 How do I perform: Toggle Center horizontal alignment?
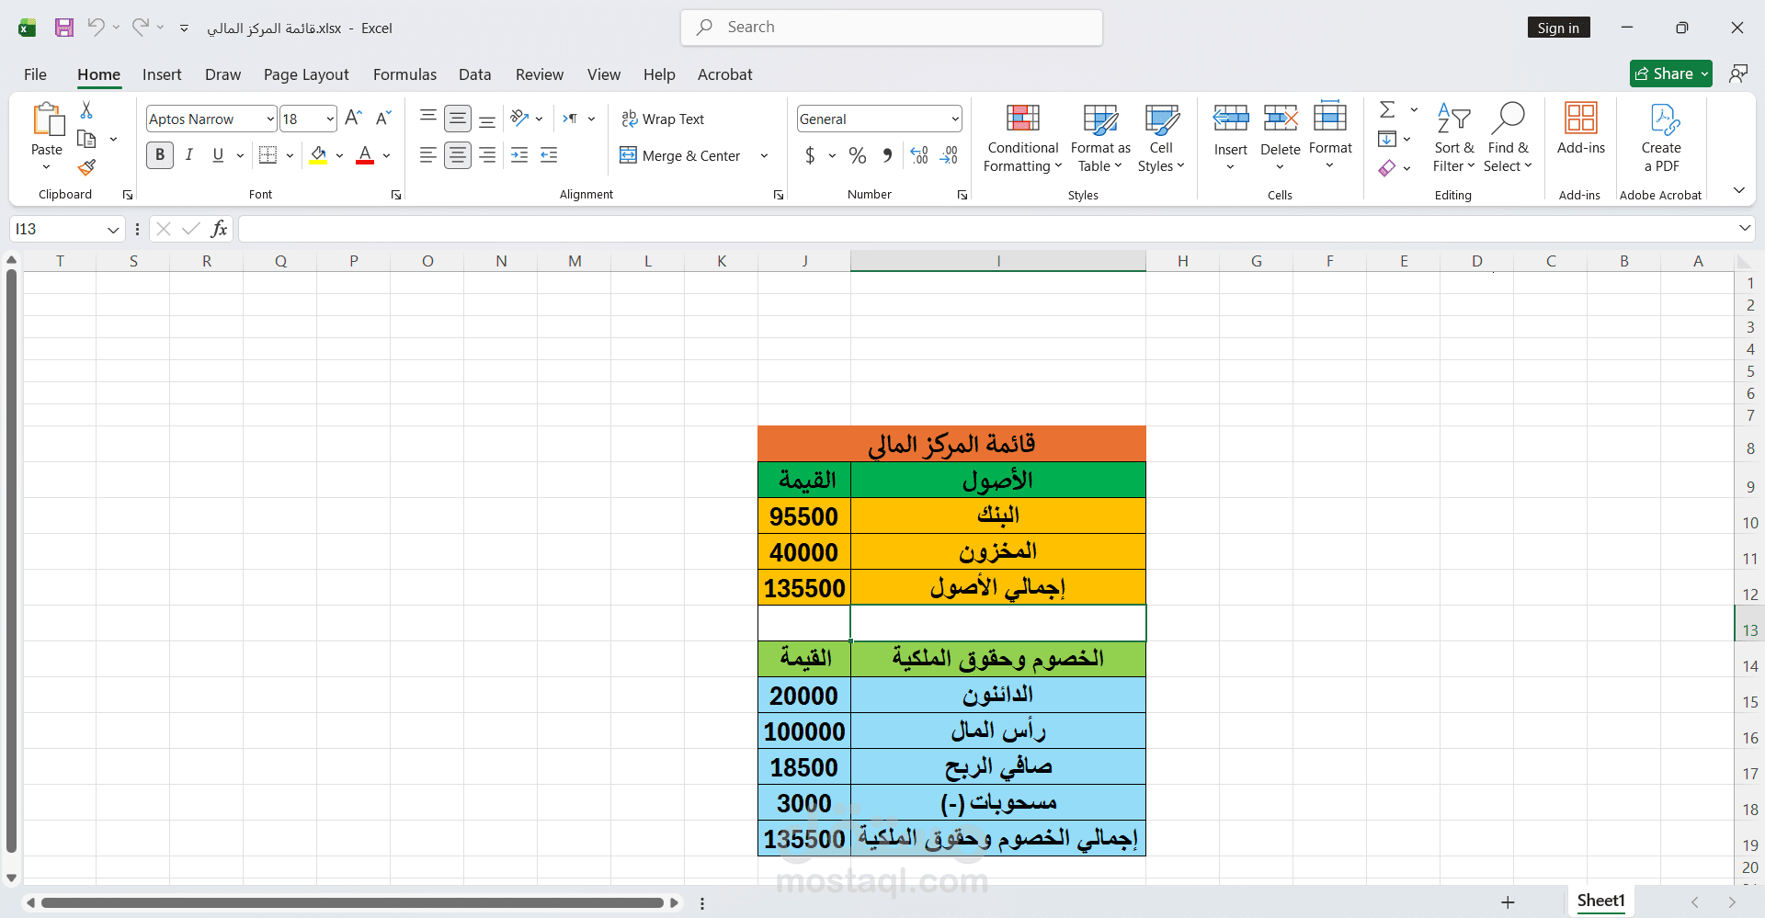457,155
